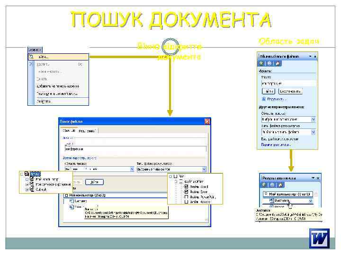Click Forward icon in search task pane
341x255 pixels.
[x=269, y=63]
